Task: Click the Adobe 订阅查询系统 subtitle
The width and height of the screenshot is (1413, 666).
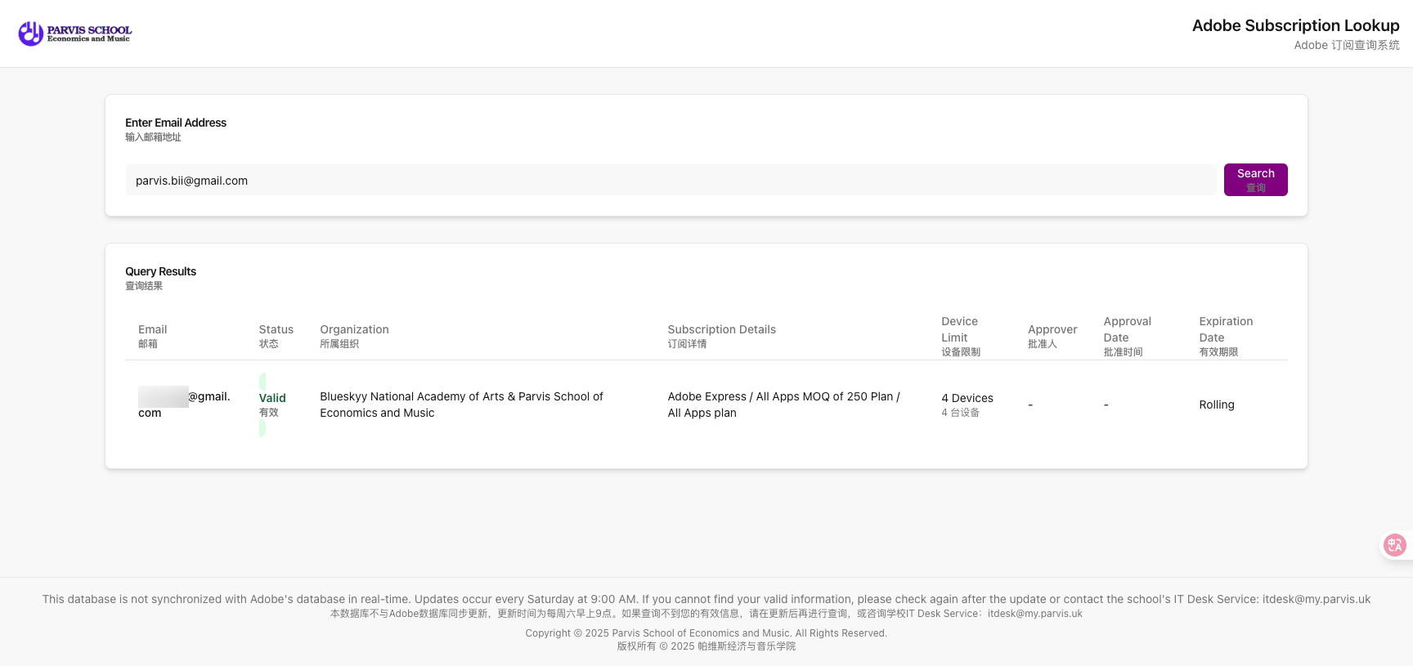Action: pyautogui.click(x=1347, y=45)
